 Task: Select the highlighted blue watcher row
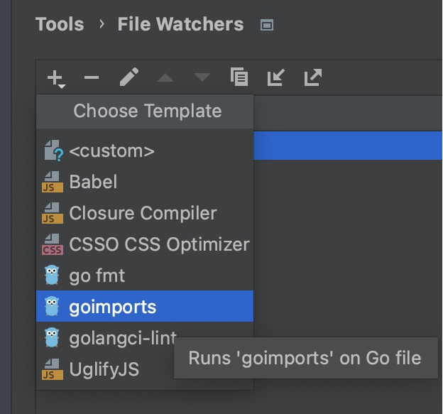[346, 145]
